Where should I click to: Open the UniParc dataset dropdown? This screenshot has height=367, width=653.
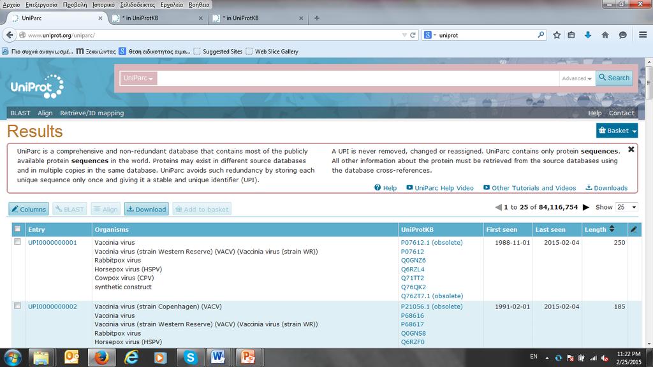coord(138,78)
